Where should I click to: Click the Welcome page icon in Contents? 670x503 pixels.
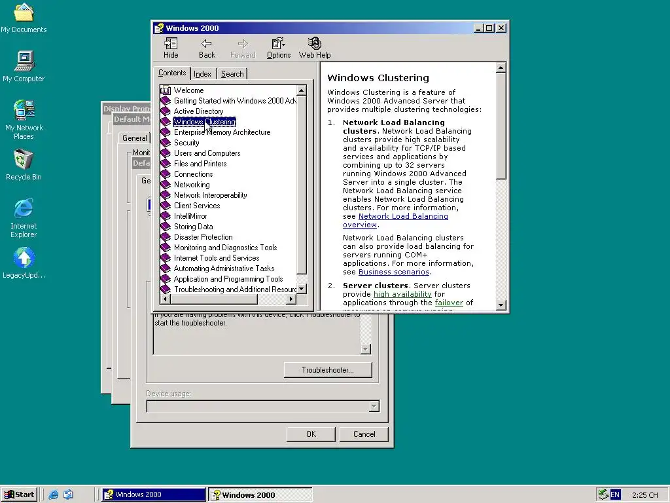[166, 90]
